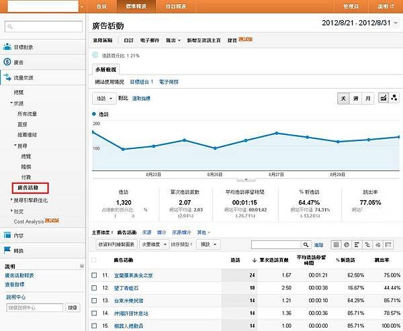Tick checkbox for 台東米樂民宿 row
The height and width of the screenshot is (331, 403).
click(94, 300)
